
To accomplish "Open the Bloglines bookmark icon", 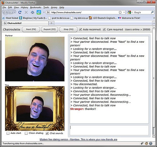I will point(20,18).
